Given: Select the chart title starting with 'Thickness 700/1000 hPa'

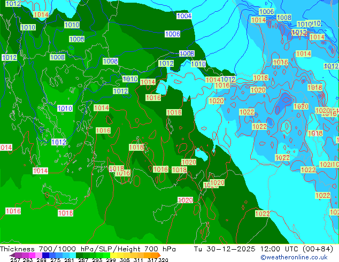Looking at the screenshot, I should click(88, 249).
